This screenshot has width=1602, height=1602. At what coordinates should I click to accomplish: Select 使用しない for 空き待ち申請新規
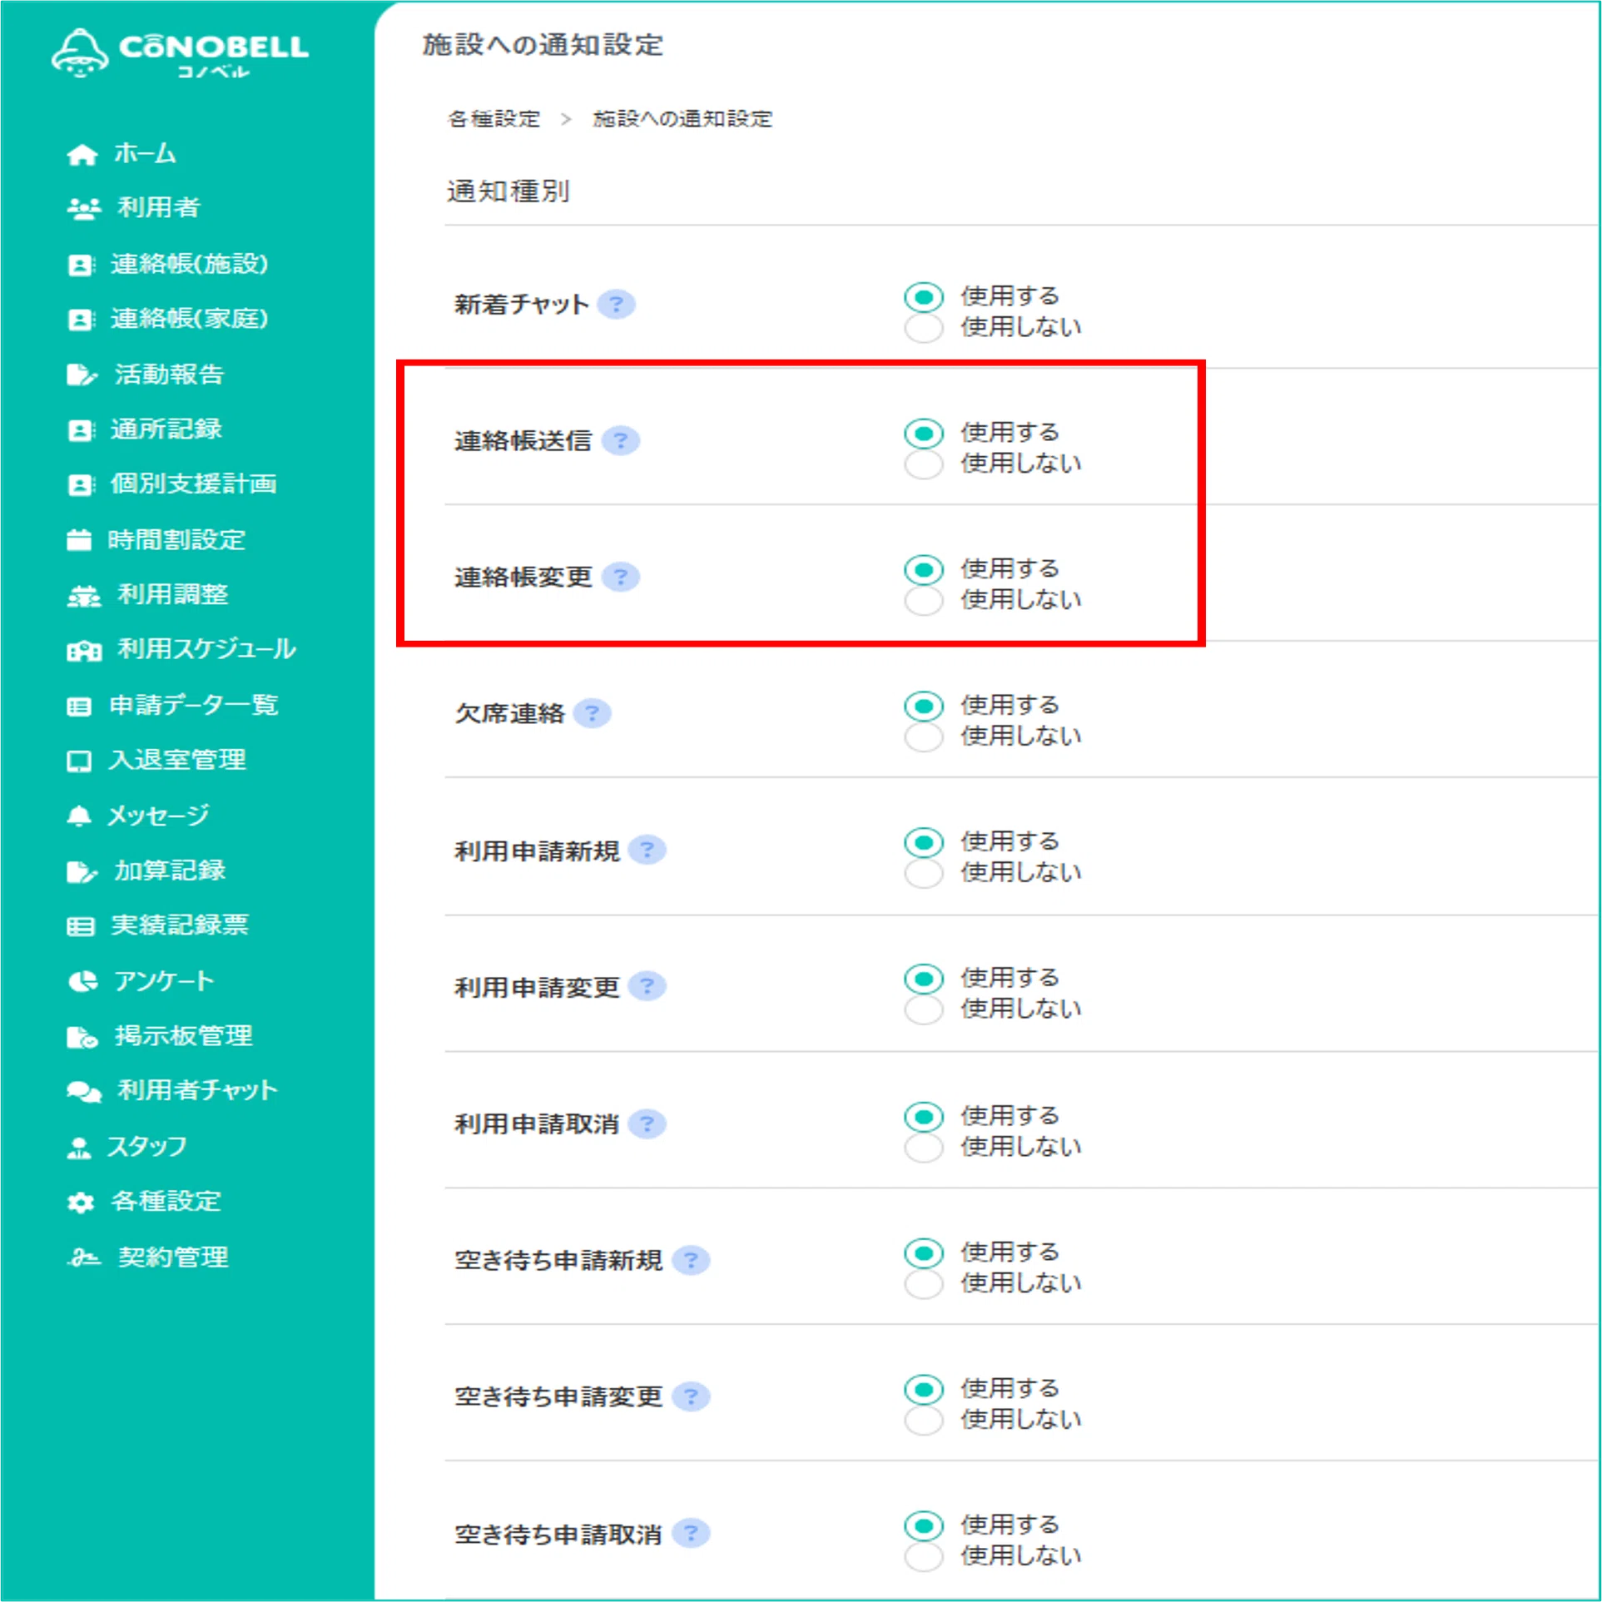click(924, 1284)
